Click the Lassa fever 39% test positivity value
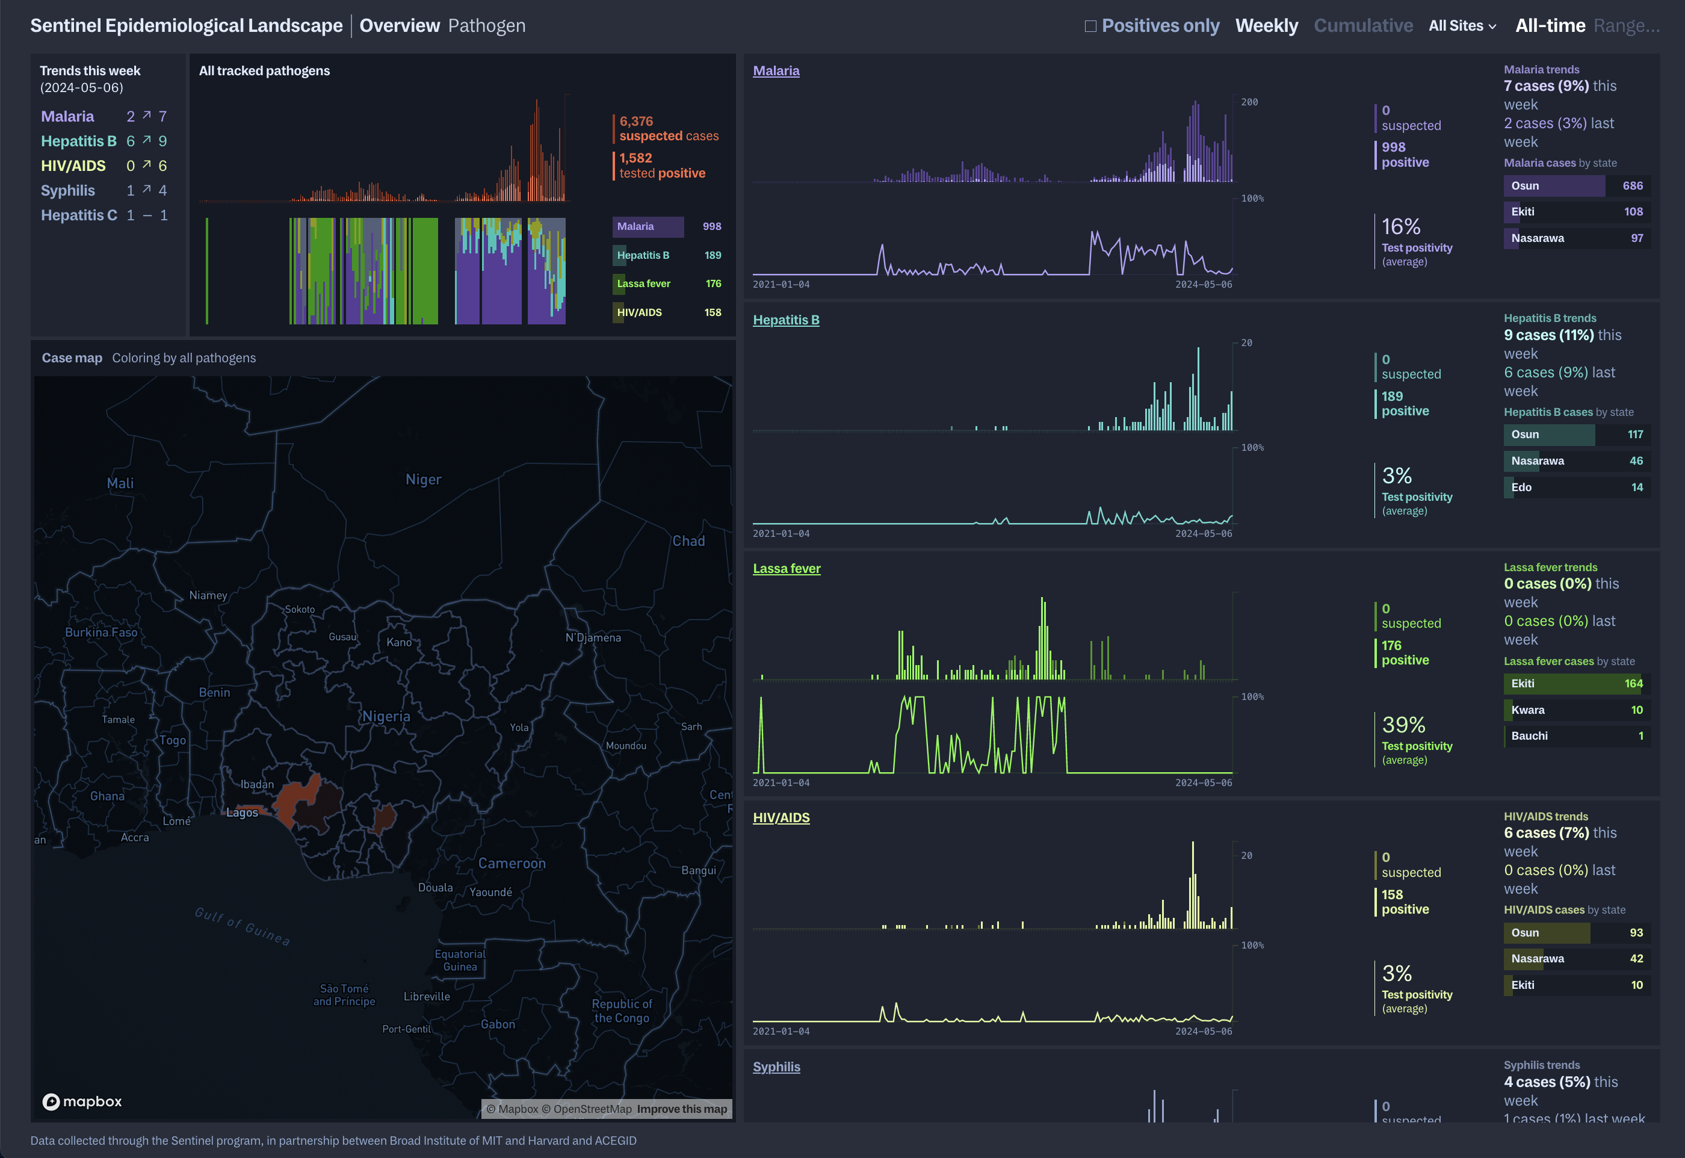 (1403, 725)
